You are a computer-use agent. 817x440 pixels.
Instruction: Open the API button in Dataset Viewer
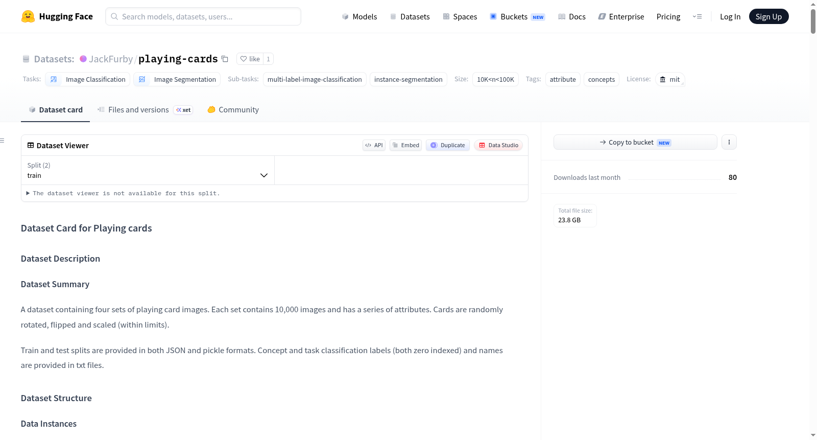coord(374,145)
